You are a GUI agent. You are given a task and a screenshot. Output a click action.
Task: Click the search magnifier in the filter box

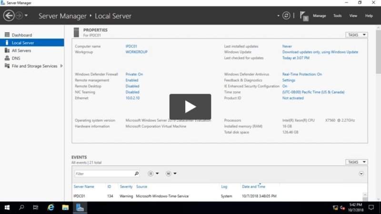137,174
